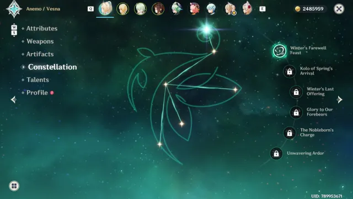Click the large glowing star atop constellation
Screen dimensions: 353x199
point(206,29)
